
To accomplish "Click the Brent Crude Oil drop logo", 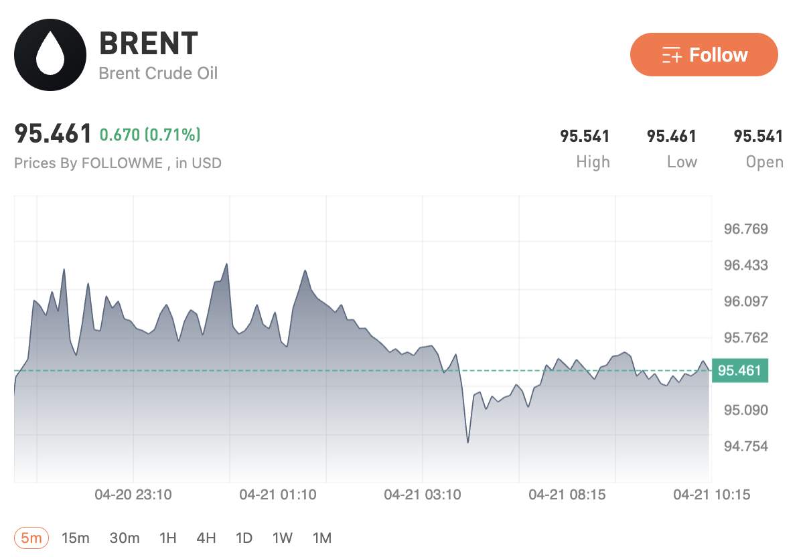I will pos(50,55).
